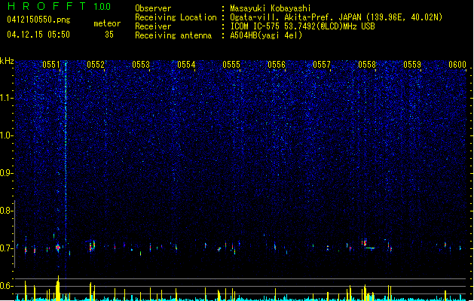
Task: Click the 0557 time marker
Action: (x=322, y=65)
